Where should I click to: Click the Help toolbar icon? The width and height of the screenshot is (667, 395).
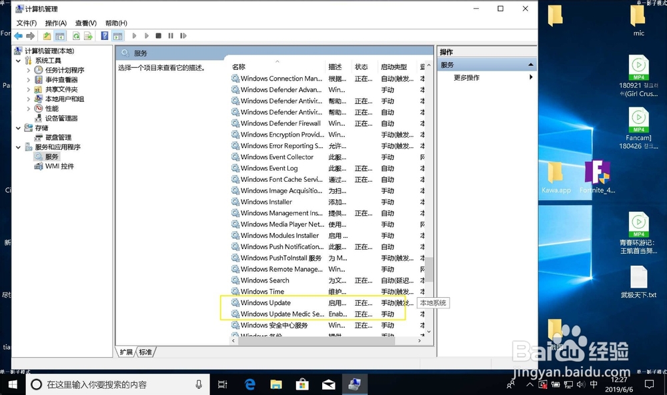point(103,37)
